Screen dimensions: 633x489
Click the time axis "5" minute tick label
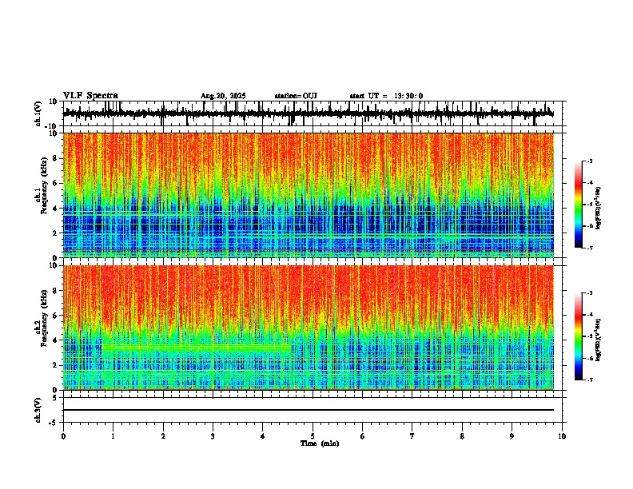point(313,436)
